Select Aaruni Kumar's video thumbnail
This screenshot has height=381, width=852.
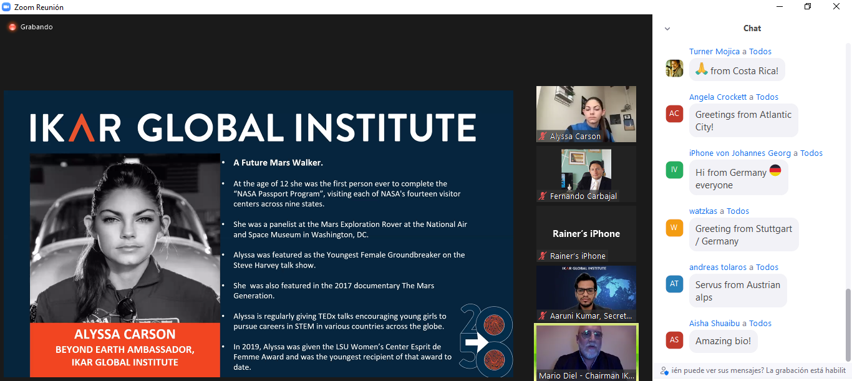coord(586,294)
